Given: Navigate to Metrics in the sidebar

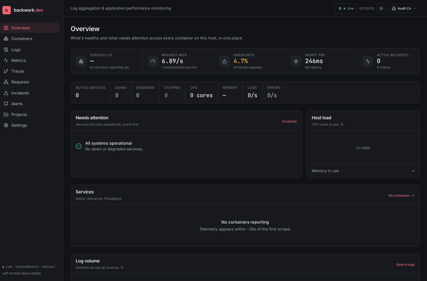Looking at the screenshot, I should [x=30, y=60].
